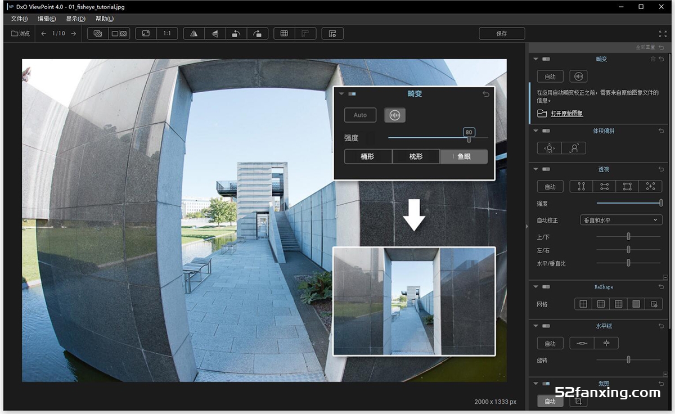Viewport: 675px width, 414px height.
Task: Open the custom ReShape grid settings
Action: (x=654, y=304)
